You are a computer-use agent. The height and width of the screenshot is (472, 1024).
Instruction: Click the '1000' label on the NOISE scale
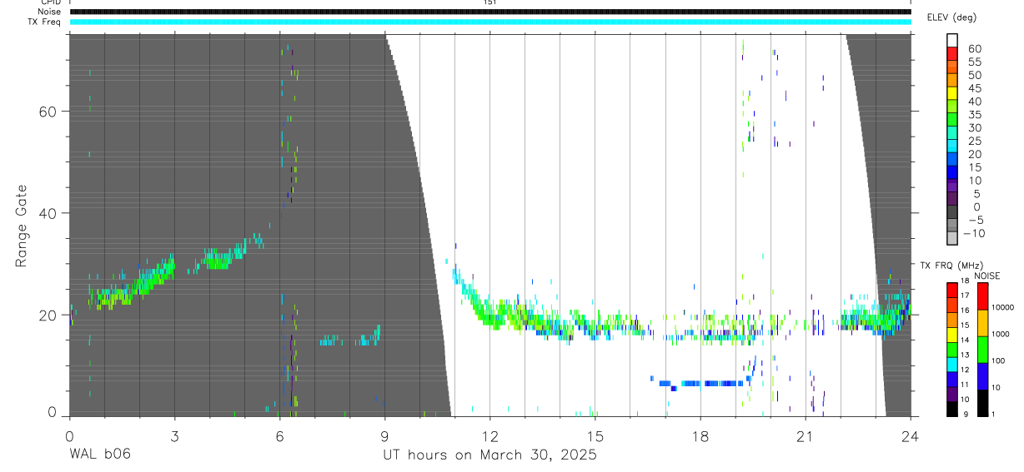coord(1001,335)
